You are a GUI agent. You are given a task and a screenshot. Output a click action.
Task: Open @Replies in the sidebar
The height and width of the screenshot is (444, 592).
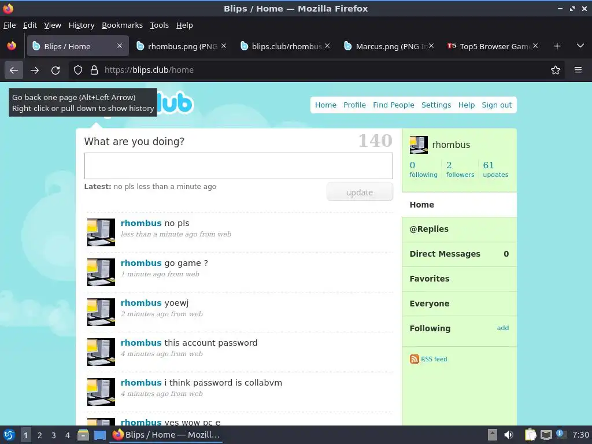459,229
